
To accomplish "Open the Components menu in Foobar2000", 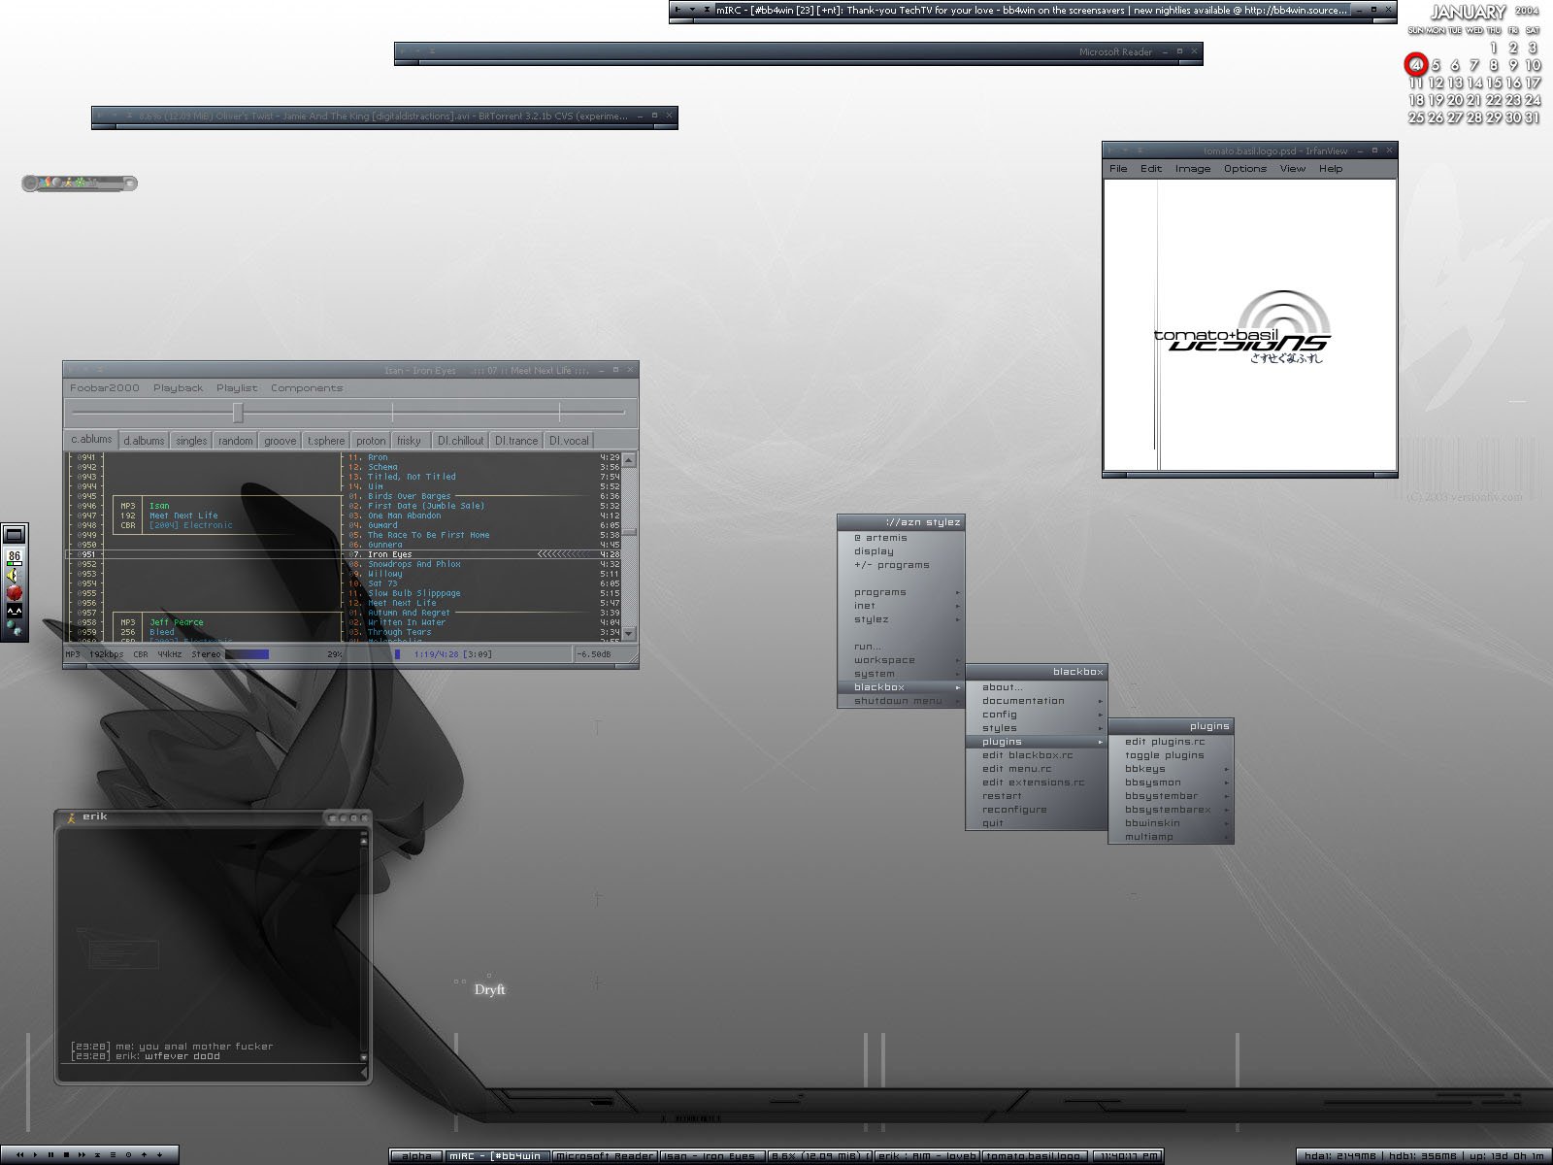I will pos(306,388).
